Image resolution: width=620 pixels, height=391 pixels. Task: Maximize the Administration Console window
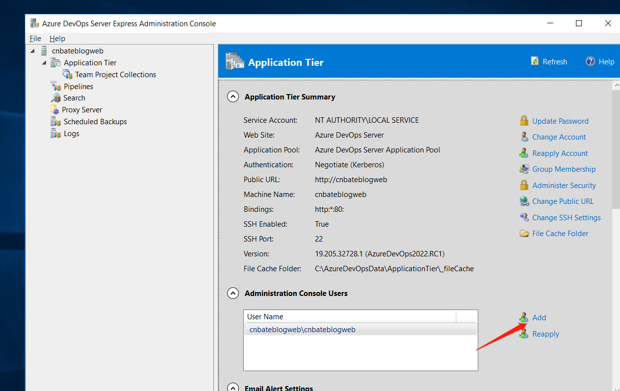tap(578, 23)
